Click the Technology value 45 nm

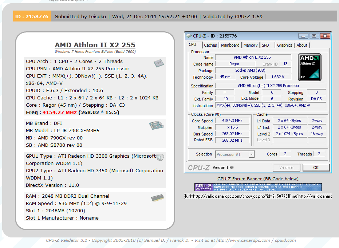point(225,77)
